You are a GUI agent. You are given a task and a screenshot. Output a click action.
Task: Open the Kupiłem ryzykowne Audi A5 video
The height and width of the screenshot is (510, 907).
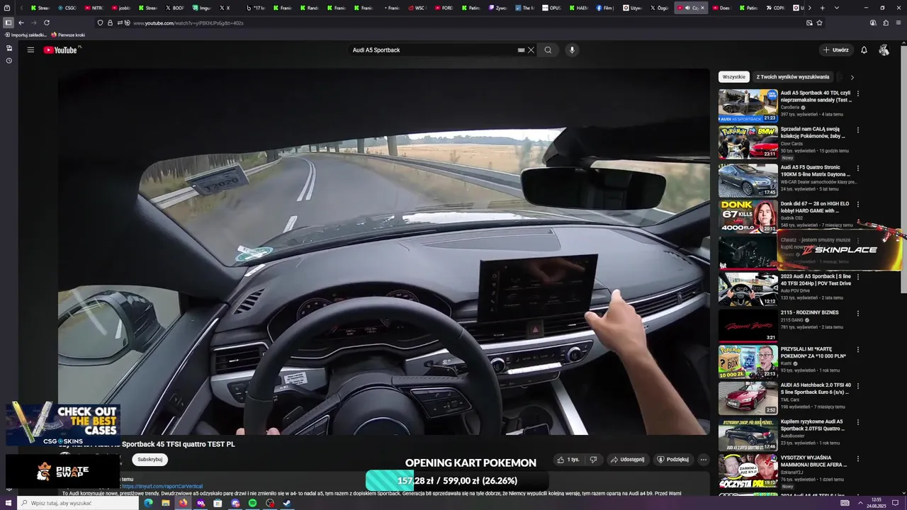(x=748, y=435)
